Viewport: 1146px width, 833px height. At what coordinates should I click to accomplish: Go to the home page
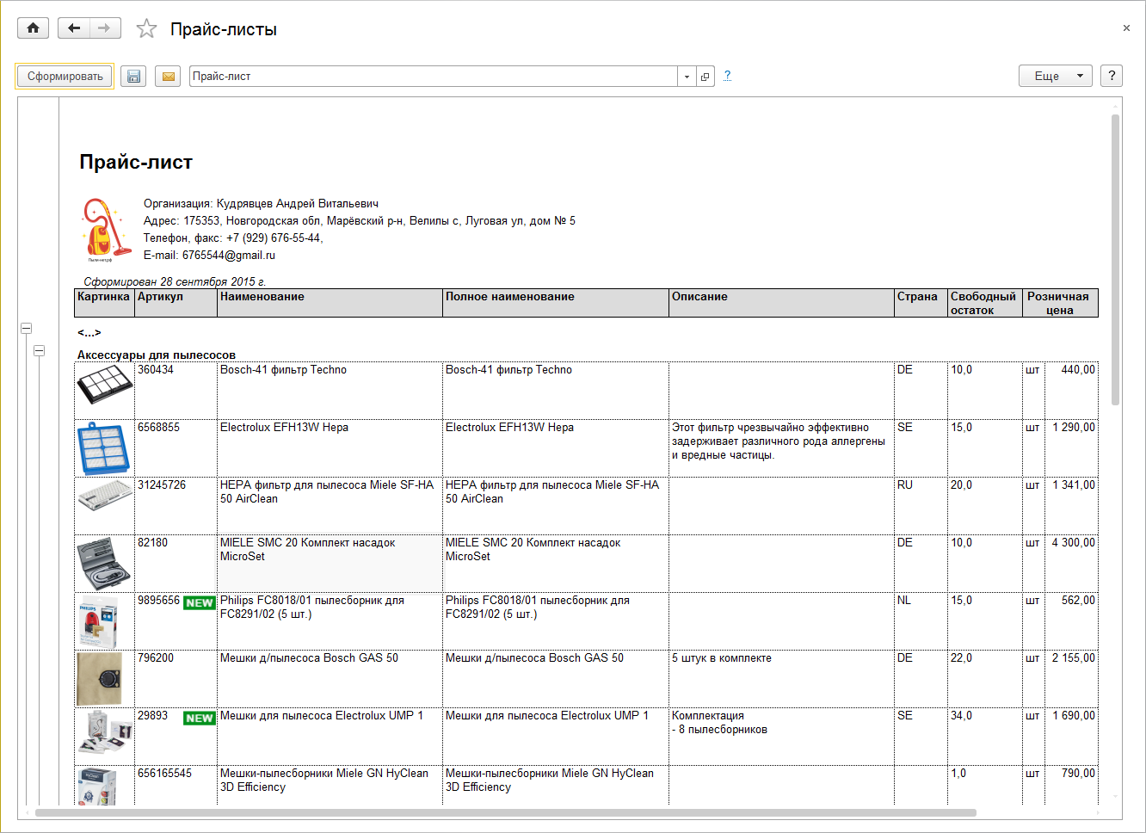coord(33,28)
